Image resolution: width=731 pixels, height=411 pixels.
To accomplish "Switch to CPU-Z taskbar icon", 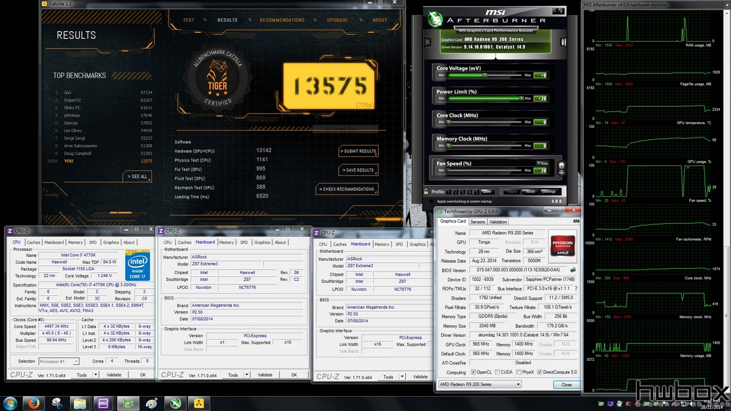I will pyautogui.click(x=104, y=403).
